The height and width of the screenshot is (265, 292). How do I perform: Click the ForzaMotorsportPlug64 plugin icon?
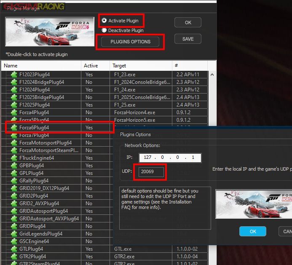[14, 143]
